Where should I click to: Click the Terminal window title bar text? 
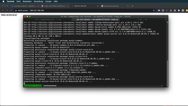click(95, 17)
